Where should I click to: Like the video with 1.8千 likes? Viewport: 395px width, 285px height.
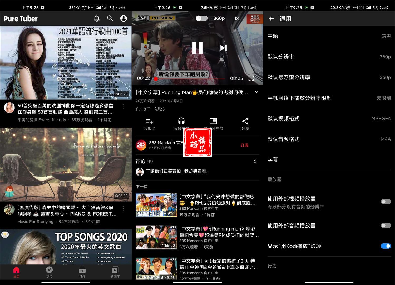[143, 109]
